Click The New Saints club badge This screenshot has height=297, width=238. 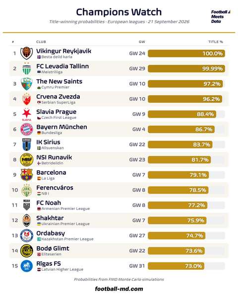pos(27,84)
